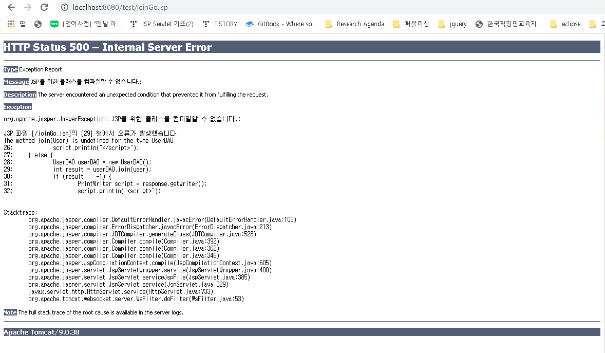Image resolution: width=605 pixels, height=353 pixels.
Task: Reload the page with the refresh icon
Action: [x=44, y=7]
